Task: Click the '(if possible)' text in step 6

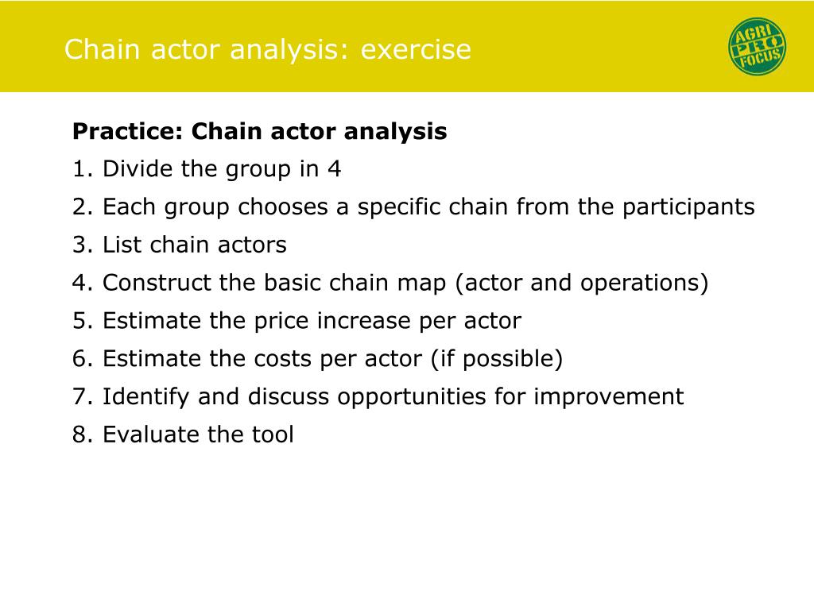Action: [497, 359]
